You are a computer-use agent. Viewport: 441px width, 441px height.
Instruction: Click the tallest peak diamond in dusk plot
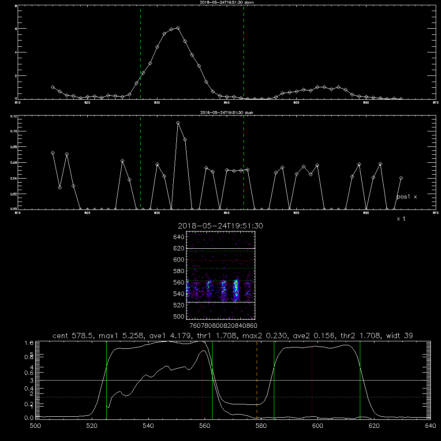click(x=178, y=123)
